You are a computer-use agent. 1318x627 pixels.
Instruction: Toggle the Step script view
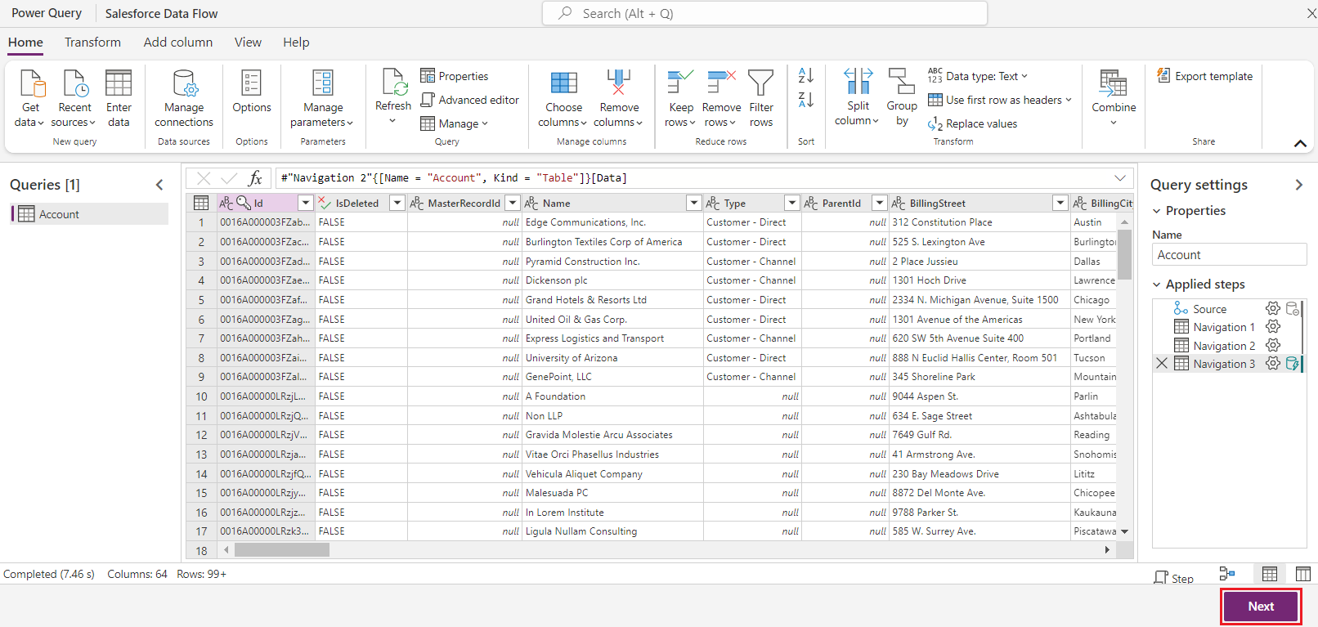1173,577
